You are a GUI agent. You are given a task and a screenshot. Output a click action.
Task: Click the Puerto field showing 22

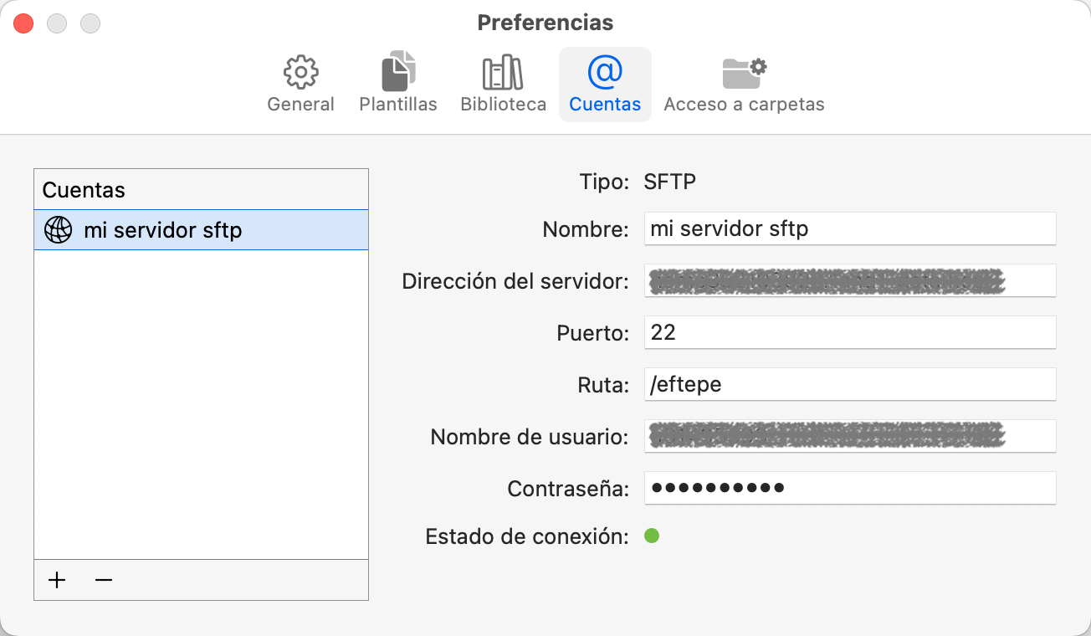coord(850,332)
